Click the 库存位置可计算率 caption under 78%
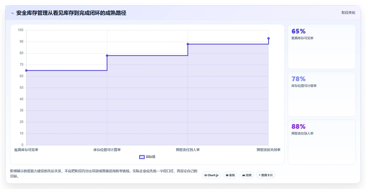The height and width of the screenshot is (189, 366). coord(304,86)
